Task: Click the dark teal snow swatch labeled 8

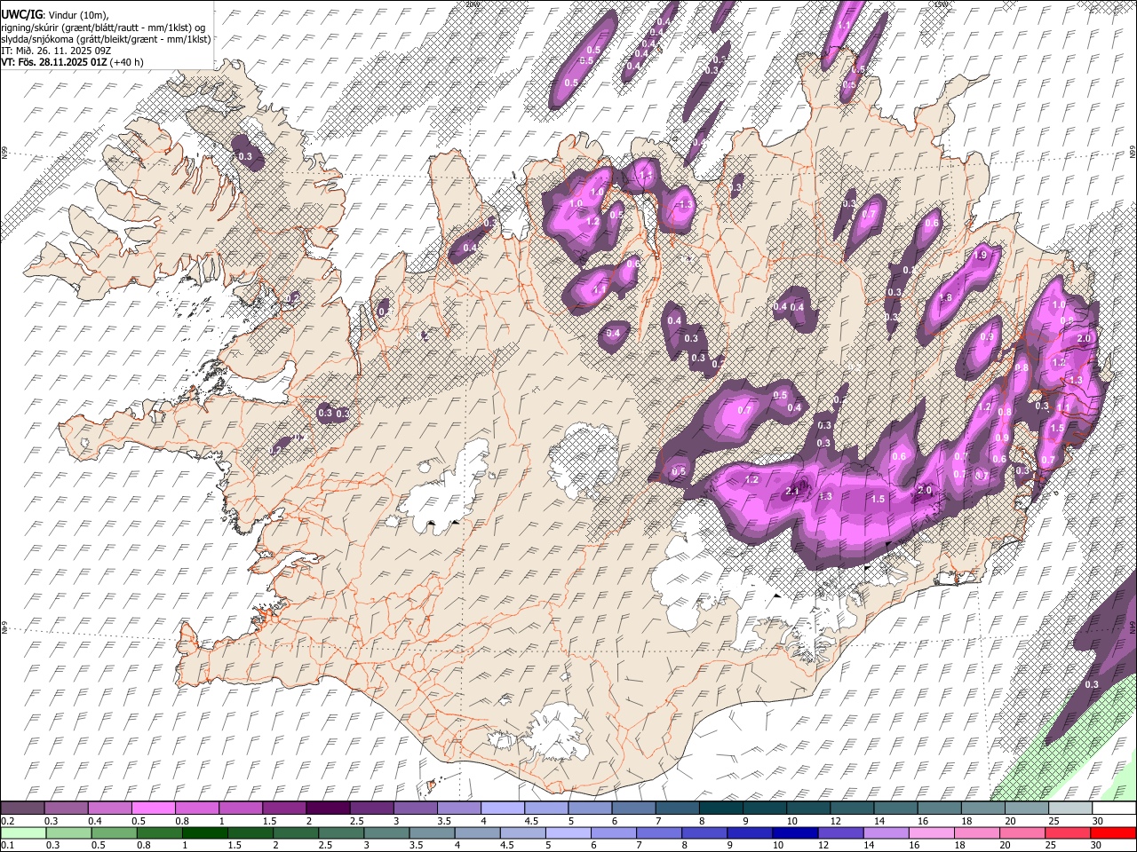Action: (x=720, y=808)
